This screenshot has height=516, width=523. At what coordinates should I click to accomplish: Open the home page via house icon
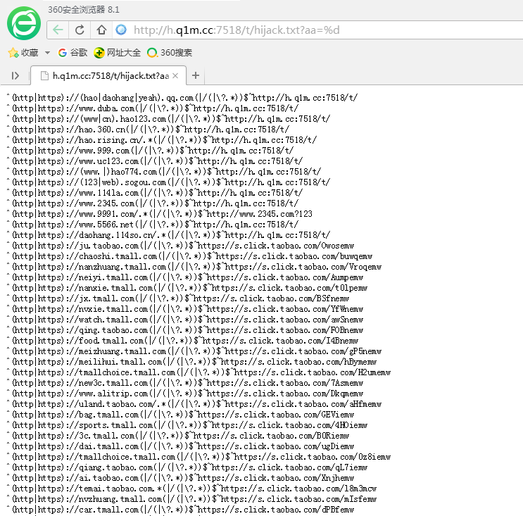101,30
